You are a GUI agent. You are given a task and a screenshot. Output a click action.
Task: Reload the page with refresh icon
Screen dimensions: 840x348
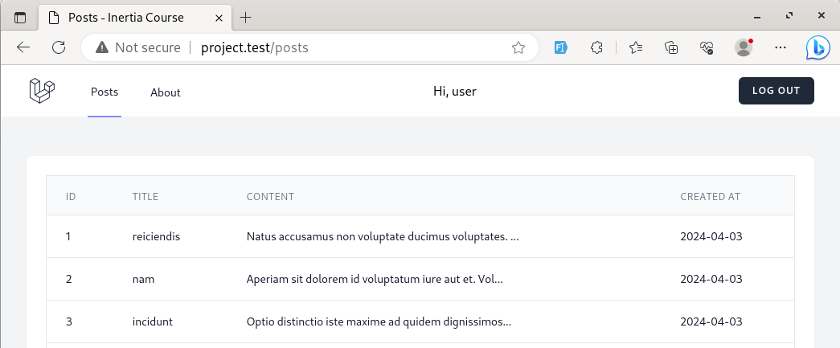click(59, 47)
